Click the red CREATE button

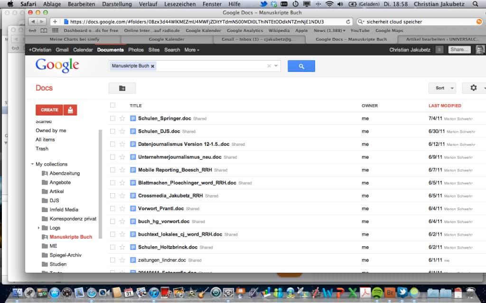(x=49, y=110)
